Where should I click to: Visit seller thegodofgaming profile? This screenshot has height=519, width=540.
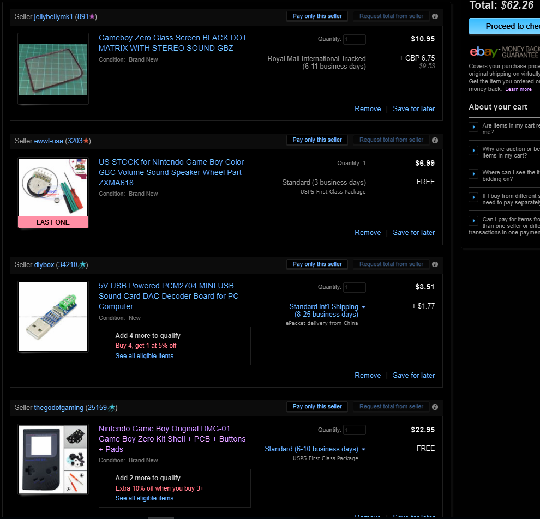point(58,407)
